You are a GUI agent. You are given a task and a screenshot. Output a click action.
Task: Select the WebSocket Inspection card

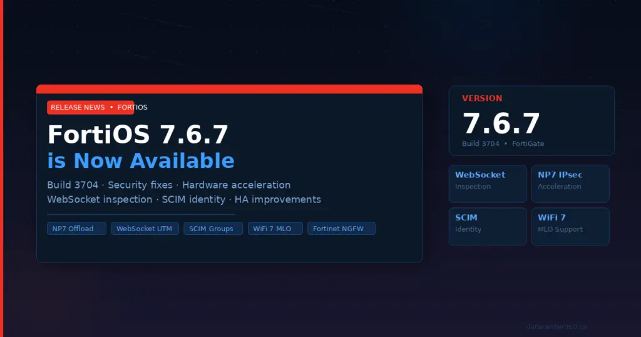(x=488, y=184)
